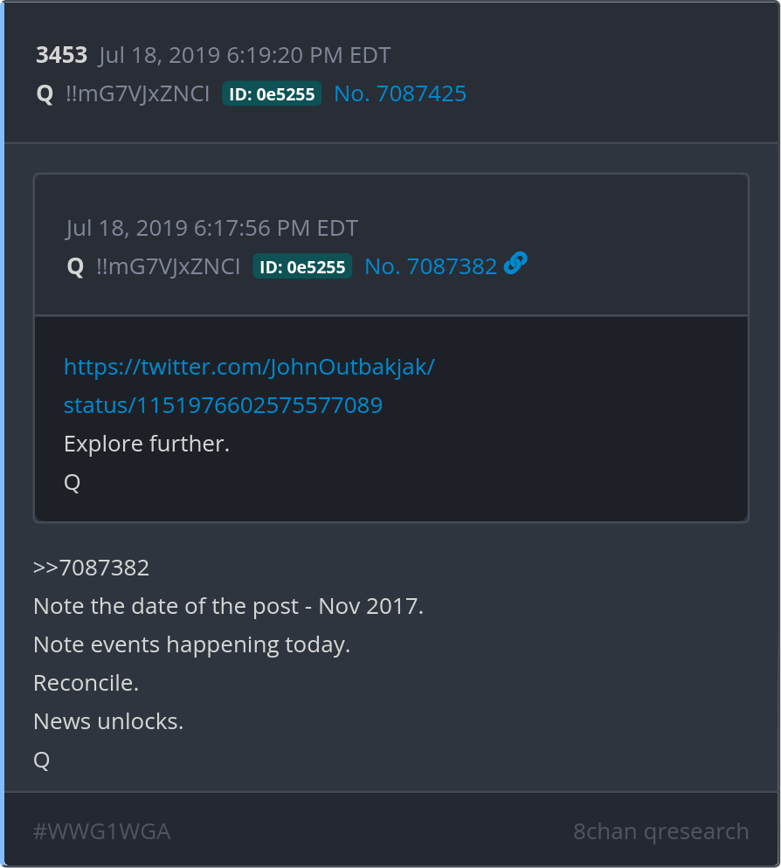781x868 pixels.
Task: Open post No. 7087425 link
Action: tap(400, 94)
